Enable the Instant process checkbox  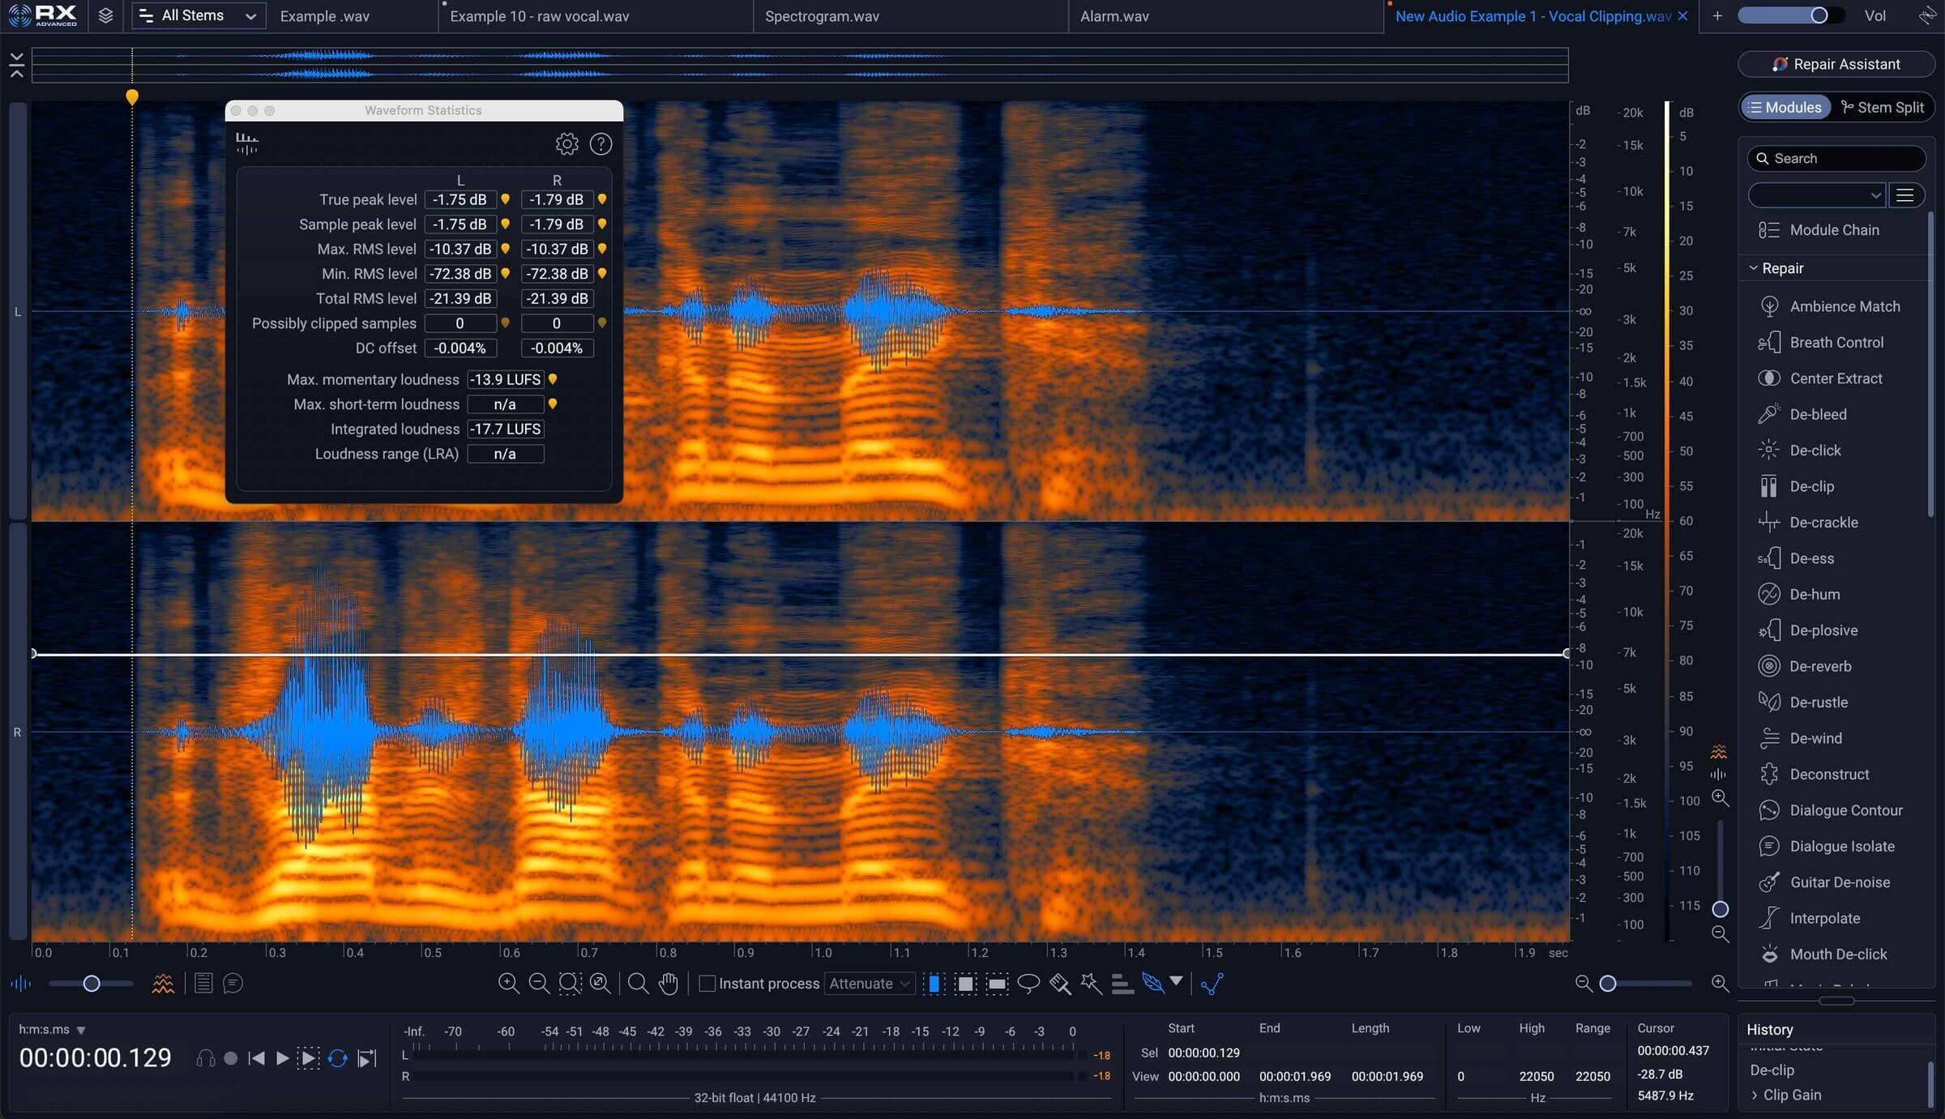(707, 984)
